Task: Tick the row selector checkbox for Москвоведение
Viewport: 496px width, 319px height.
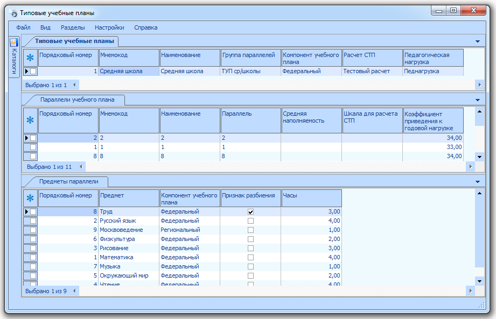Action: coord(33,230)
